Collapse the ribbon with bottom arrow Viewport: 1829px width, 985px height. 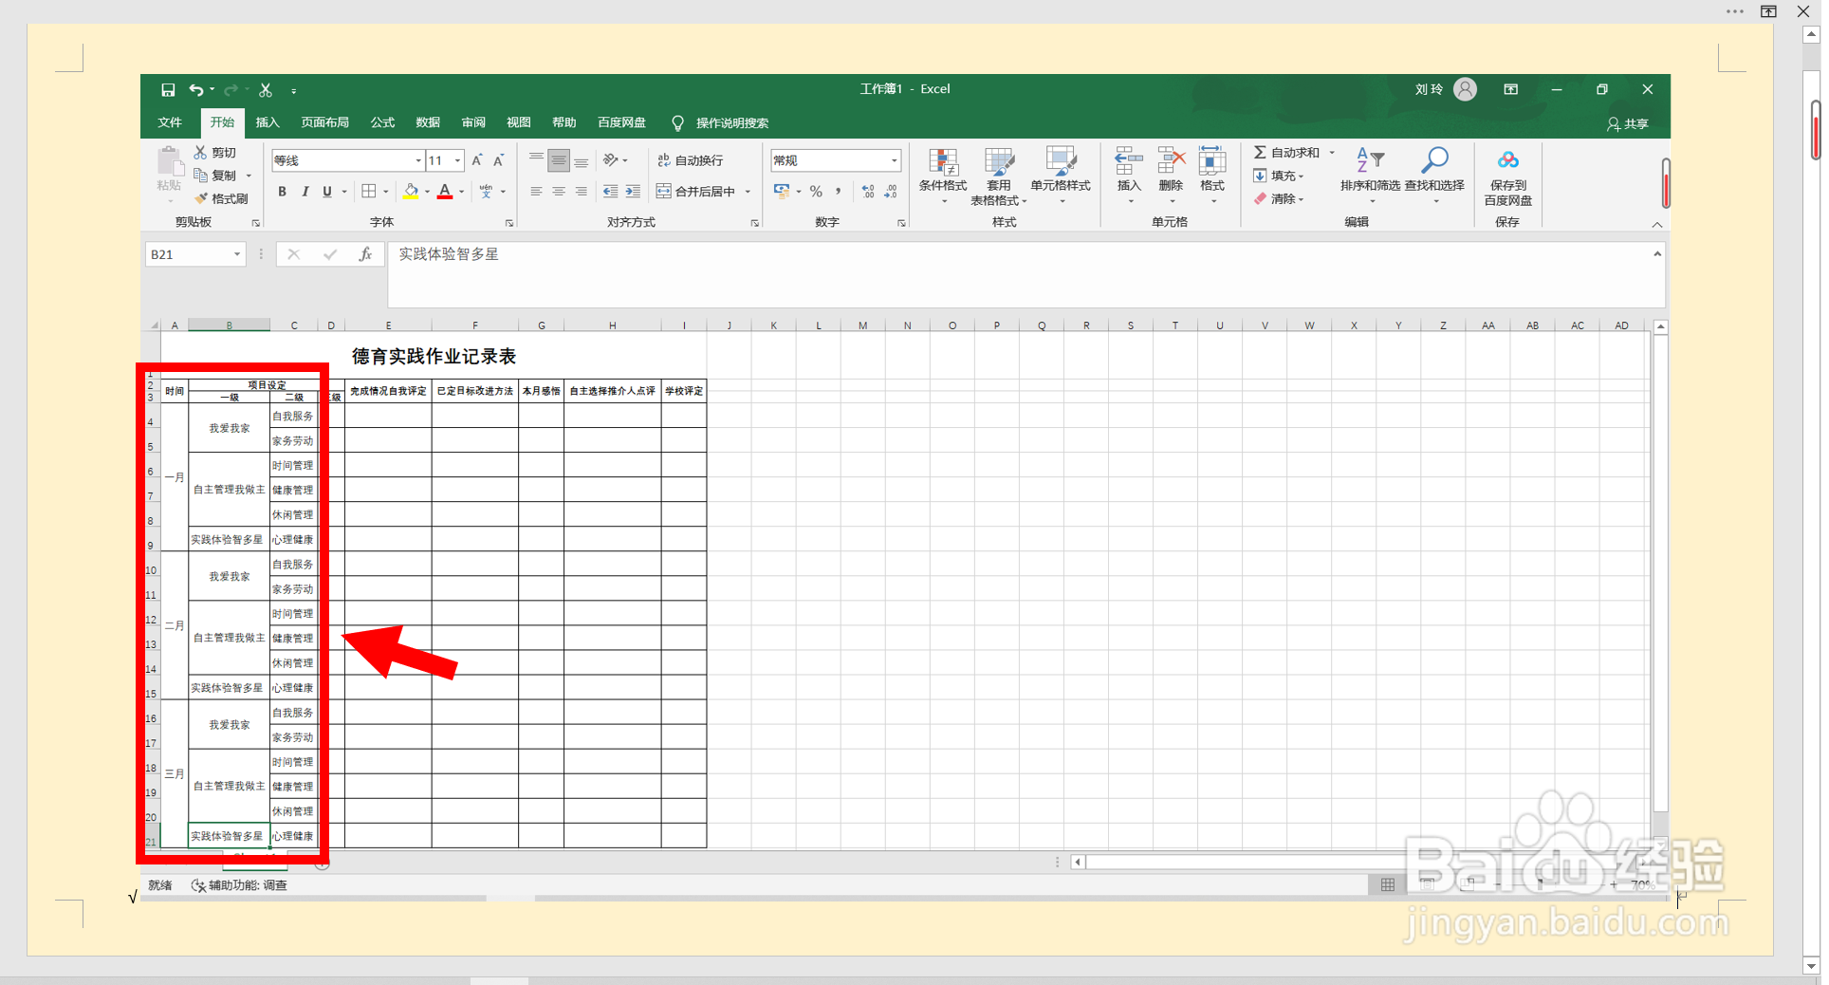1657,225
